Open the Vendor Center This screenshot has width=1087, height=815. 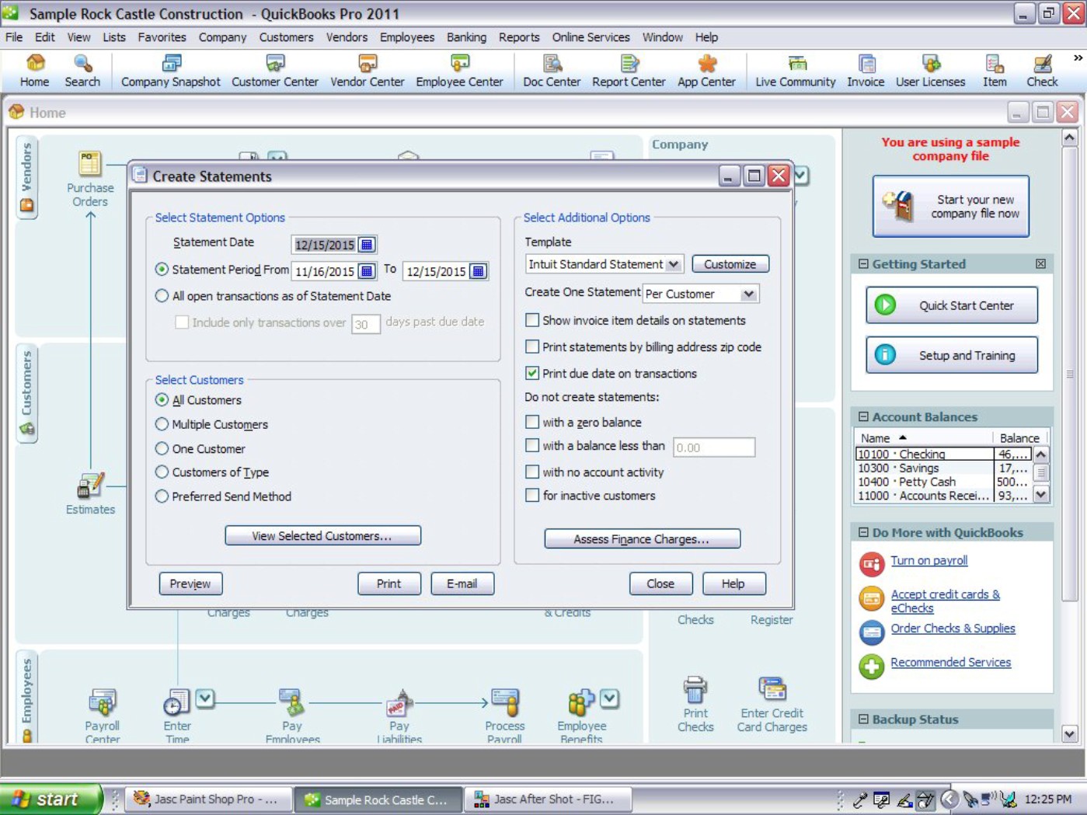pos(368,71)
